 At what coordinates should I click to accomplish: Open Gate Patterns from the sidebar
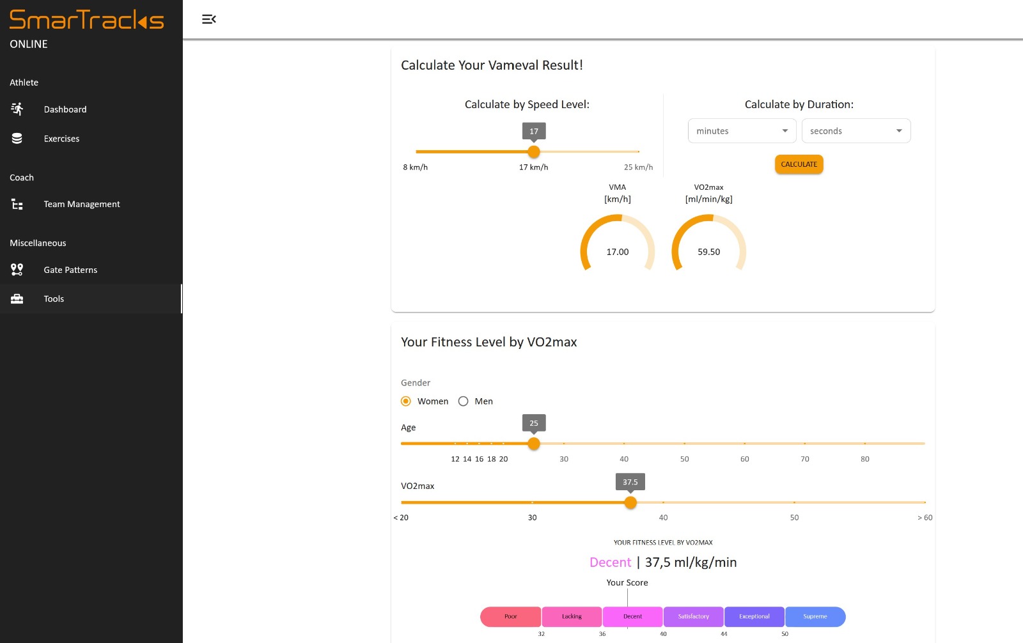[x=70, y=270]
